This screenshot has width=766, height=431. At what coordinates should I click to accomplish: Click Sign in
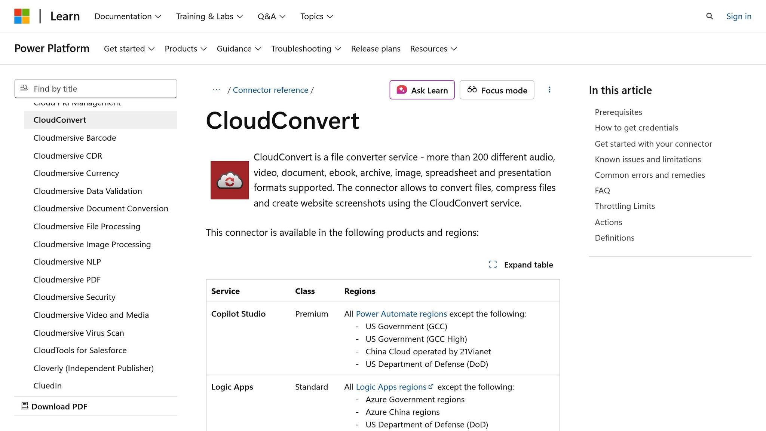click(738, 16)
